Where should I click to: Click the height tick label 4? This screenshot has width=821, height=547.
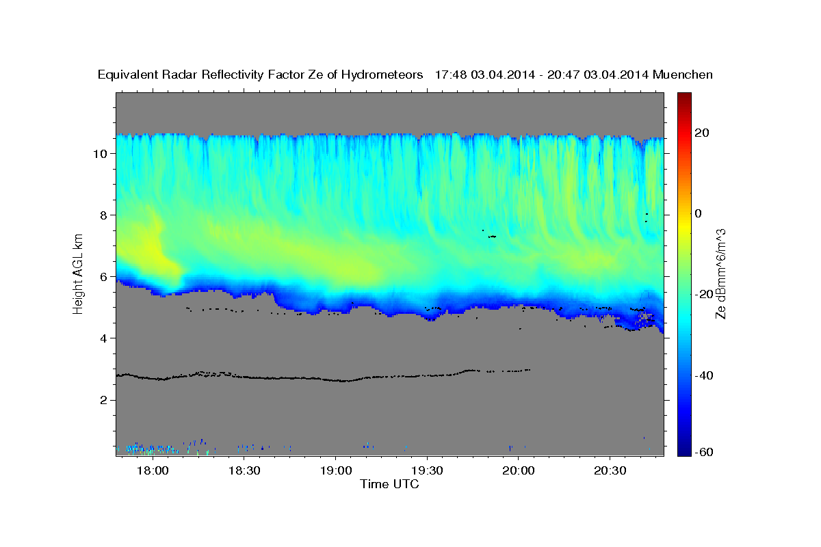(x=103, y=338)
